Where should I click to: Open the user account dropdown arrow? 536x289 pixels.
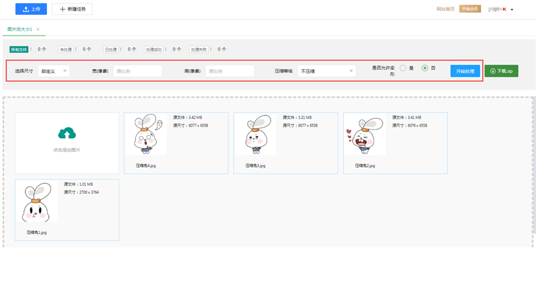tap(512, 9)
